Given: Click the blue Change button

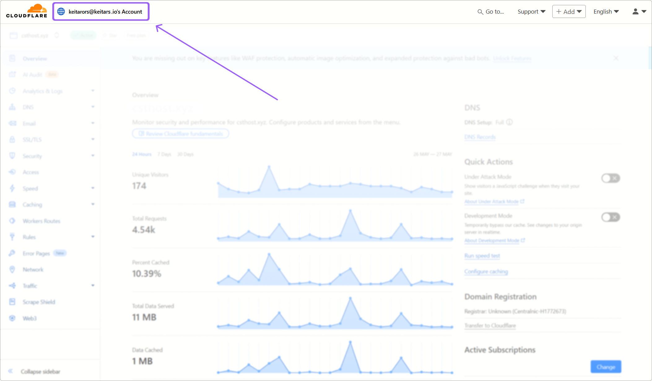Looking at the screenshot, I should [x=606, y=367].
